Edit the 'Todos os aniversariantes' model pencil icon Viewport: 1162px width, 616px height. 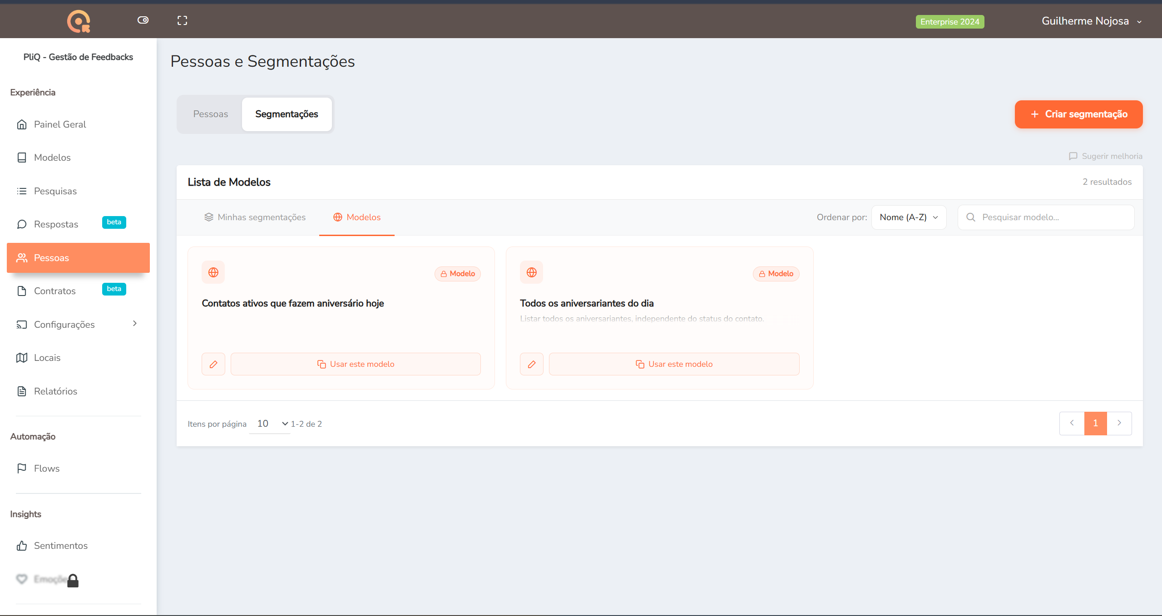point(532,364)
